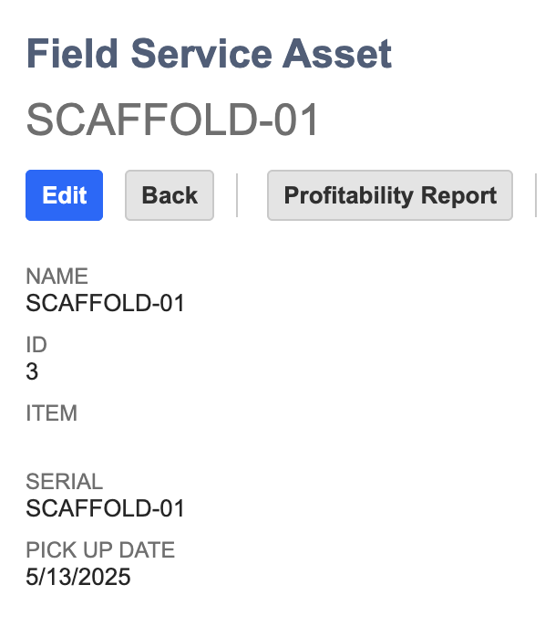The width and height of the screenshot is (545, 637).
Task: Select the SCAFFOLD-01 value under NAME
Action: point(105,303)
